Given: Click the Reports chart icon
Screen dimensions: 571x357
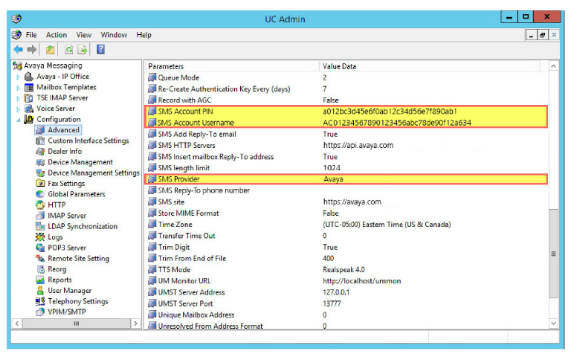Looking at the screenshot, I should click(x=40, y=280).
